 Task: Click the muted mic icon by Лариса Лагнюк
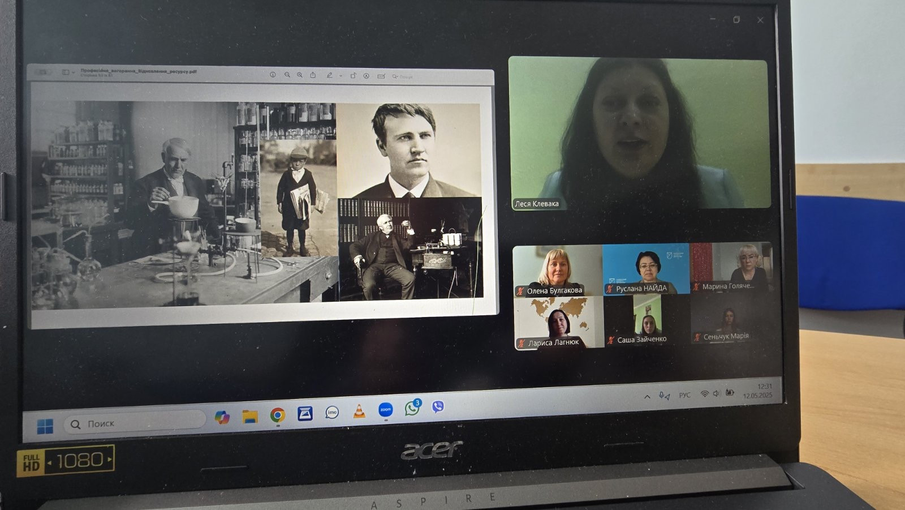click(521, 343)
